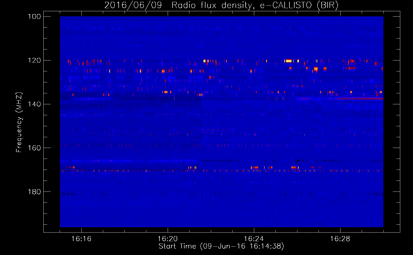This screenshot has height=255, width=413.
Task: Click the 140 frequency tick label
Action: pos(34,104)
